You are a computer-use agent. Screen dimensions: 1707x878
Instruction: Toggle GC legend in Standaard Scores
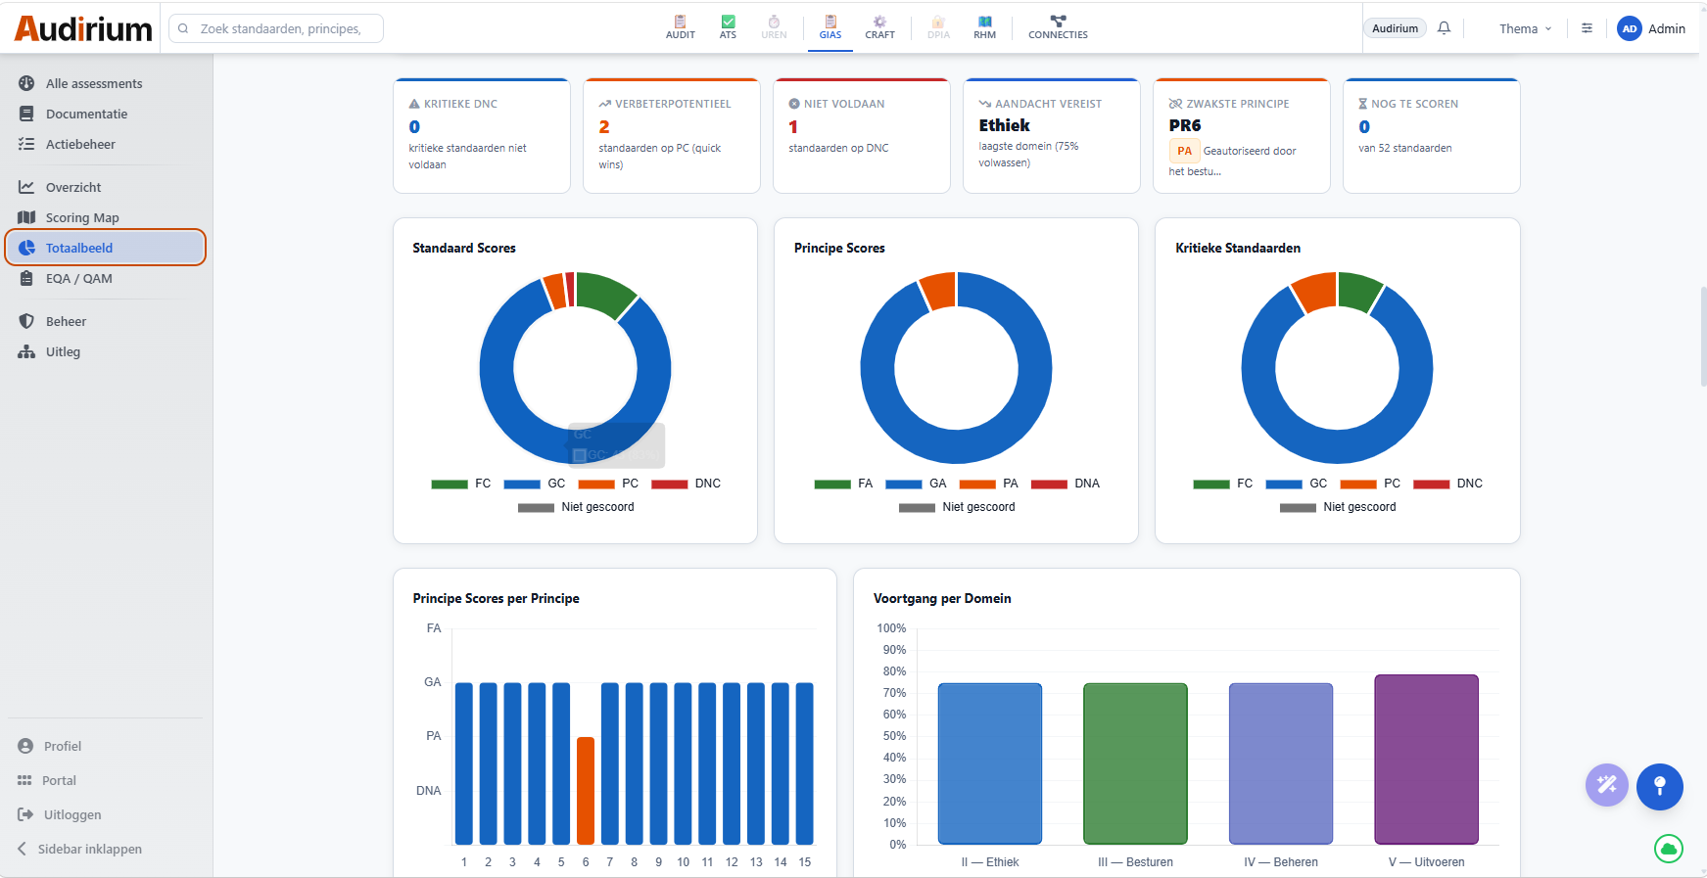click(x=535, y=484)
